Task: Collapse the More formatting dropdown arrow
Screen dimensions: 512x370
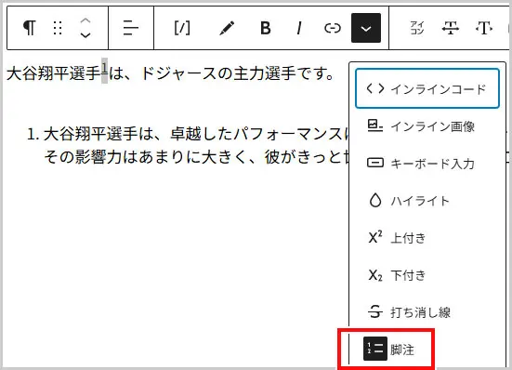Action: tap(366, 28)
